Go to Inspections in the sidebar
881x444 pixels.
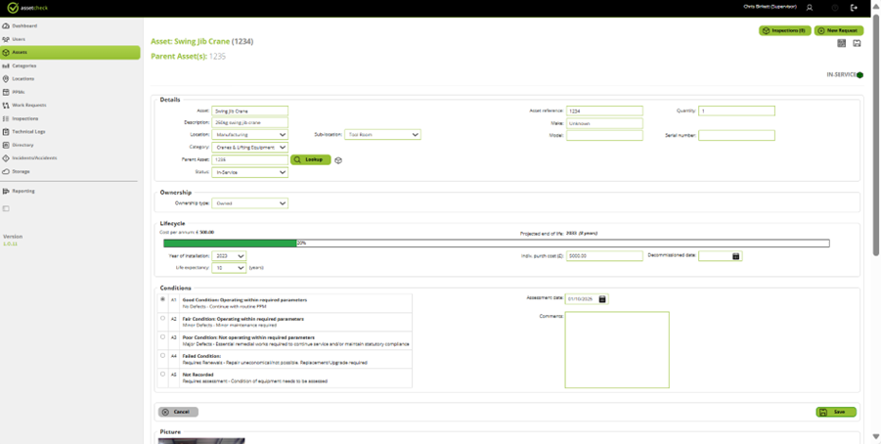tap(24, 118)
